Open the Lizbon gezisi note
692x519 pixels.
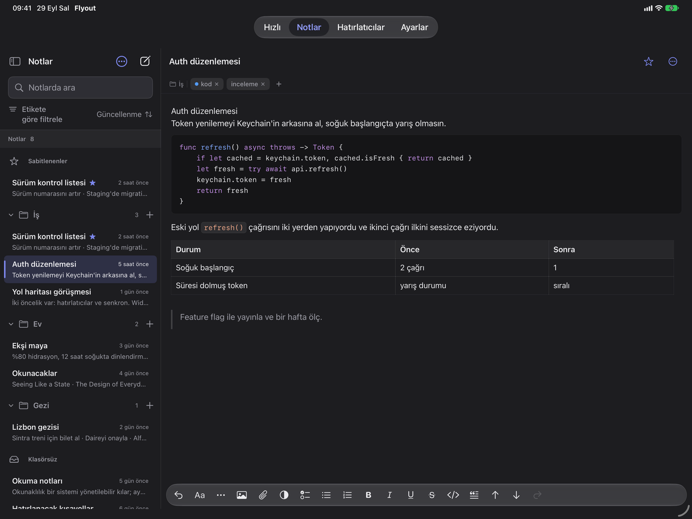click(x=81, y=432)
